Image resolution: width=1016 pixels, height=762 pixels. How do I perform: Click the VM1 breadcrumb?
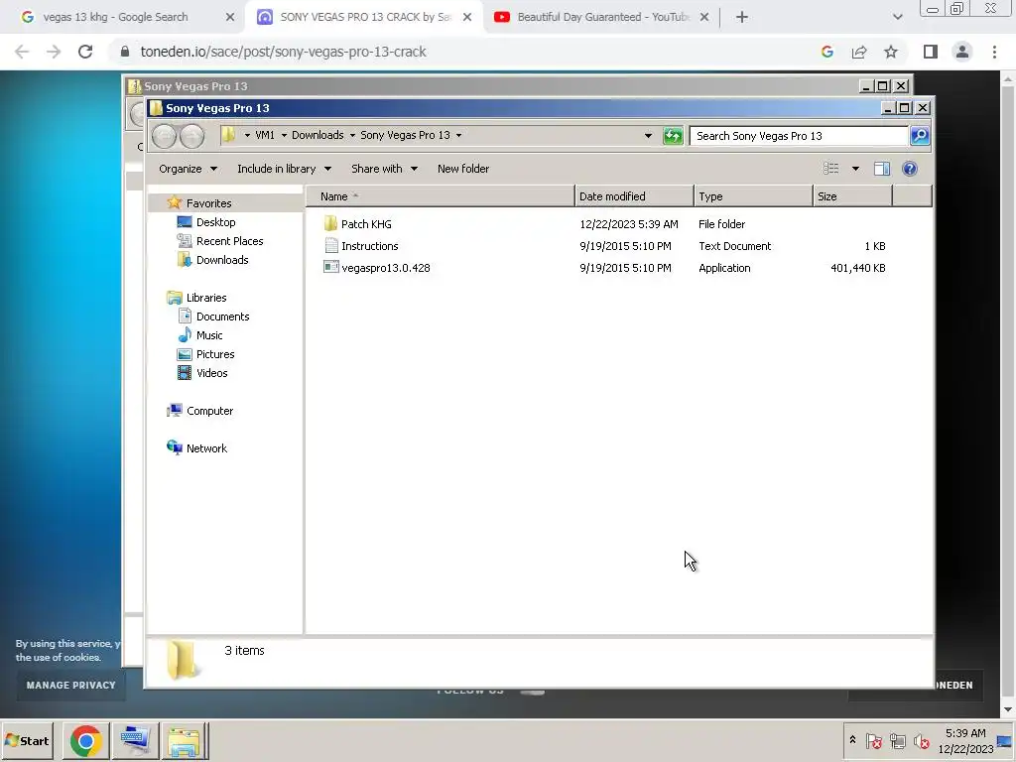pyautogui.click(x=264, y=135)
